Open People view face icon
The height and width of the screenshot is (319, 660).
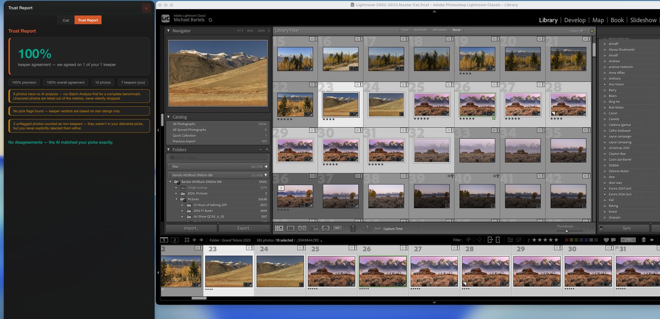pyautogui.click(x=325, y=228)
